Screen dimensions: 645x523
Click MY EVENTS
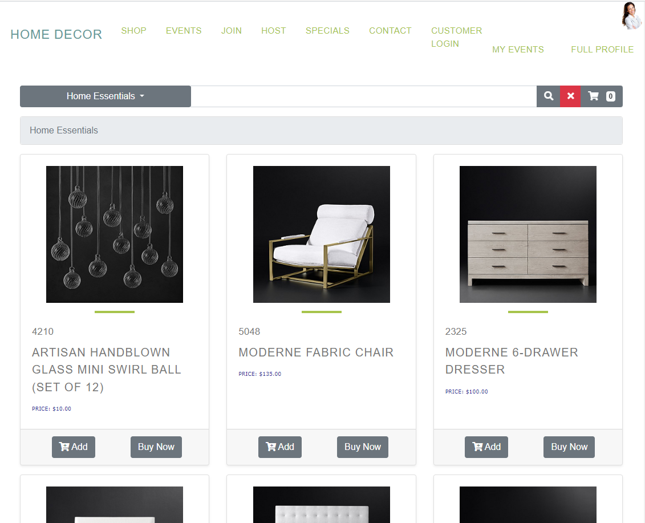(518, 50)
